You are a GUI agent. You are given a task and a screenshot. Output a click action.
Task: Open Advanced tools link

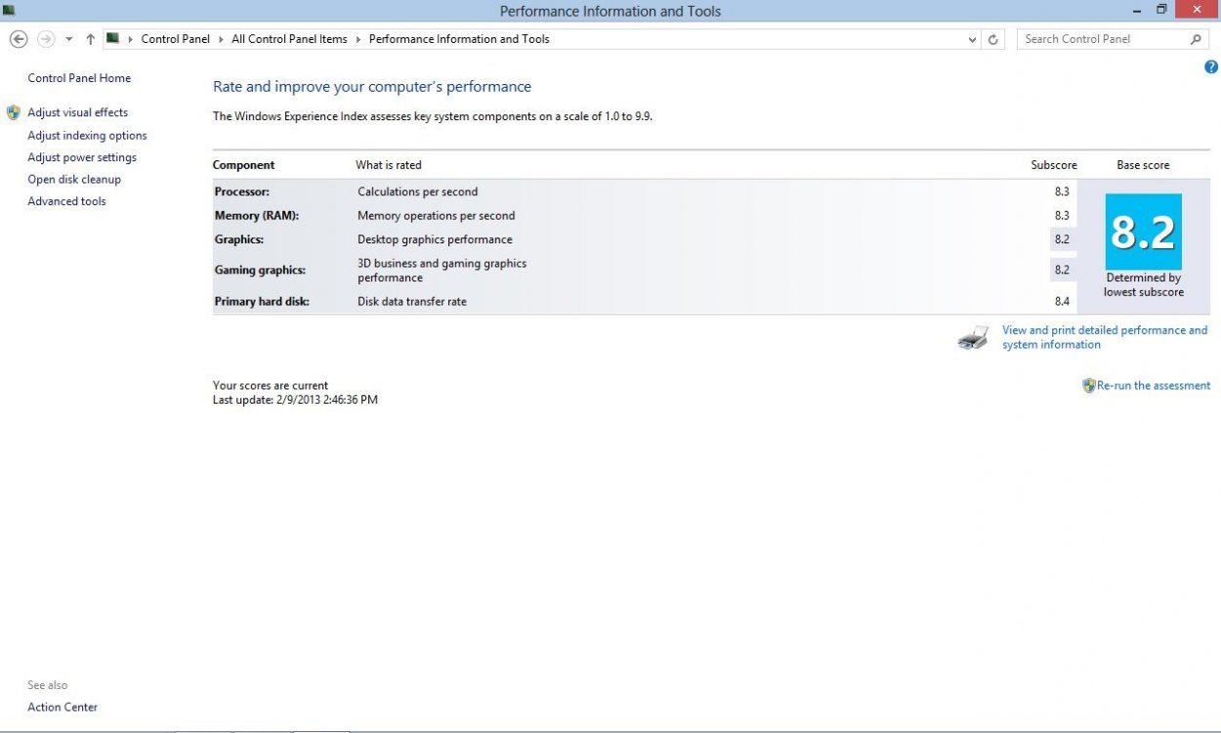click(66, 201)
